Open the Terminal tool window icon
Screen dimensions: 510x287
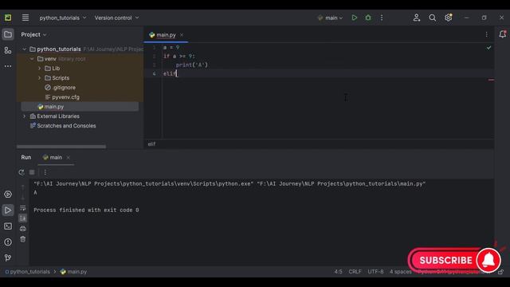8,226
